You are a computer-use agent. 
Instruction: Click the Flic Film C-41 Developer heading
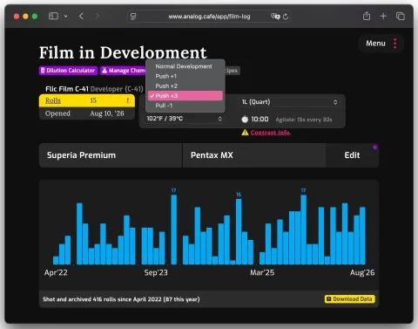[94, 89]
